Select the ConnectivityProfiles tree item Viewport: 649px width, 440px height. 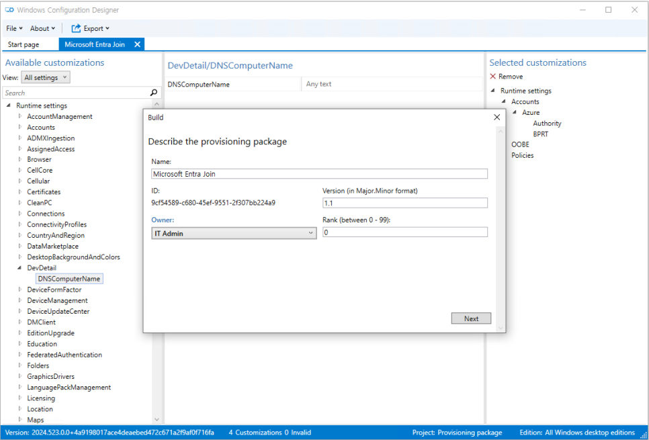pos(56,224)
